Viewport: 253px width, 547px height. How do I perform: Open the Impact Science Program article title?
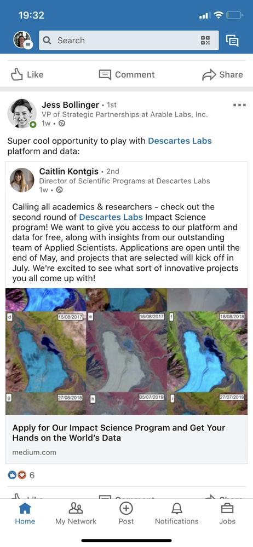click(119, 433)
